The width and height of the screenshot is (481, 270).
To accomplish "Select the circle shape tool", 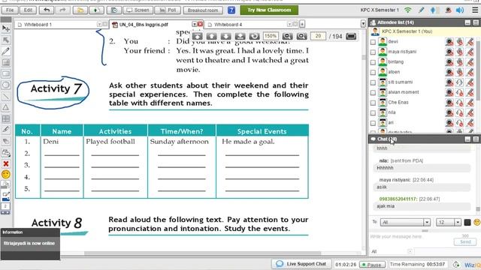I will (6, 85).
